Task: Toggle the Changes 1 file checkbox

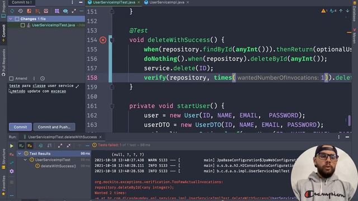Action: point(17,19)
